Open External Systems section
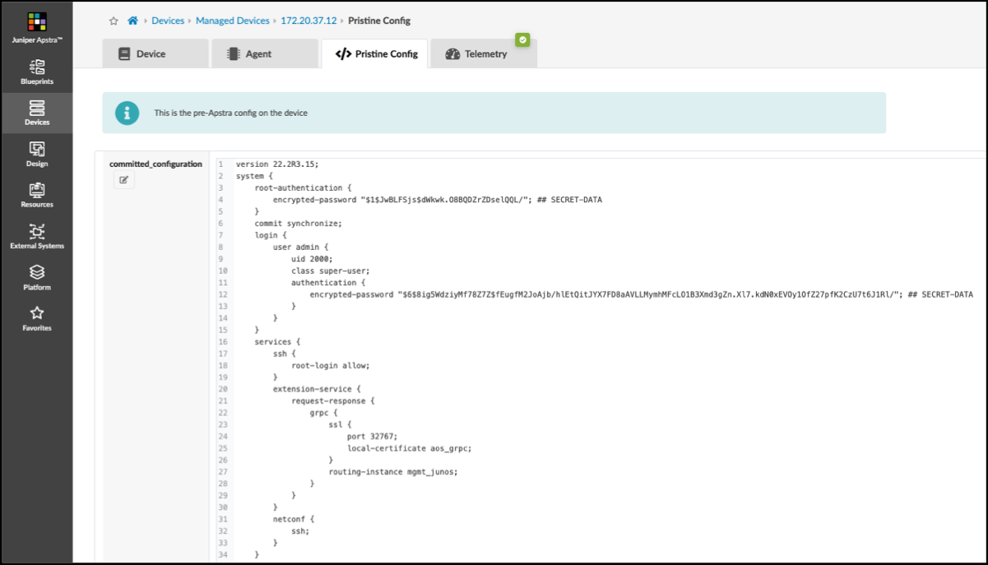The height and width of the screenshot is (565, 988). 36,236
